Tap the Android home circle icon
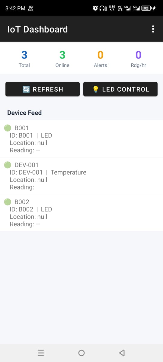163x362 pixels. pyautogui.click(x=81, y=353)
